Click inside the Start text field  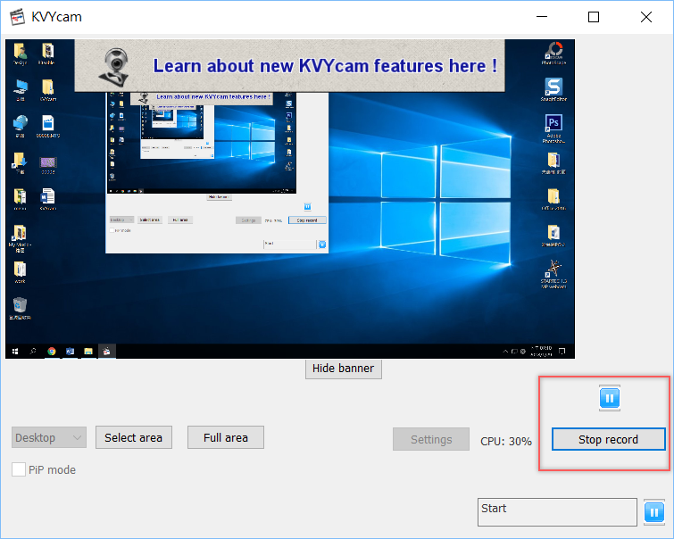pyautogui.click(x=557, y=512)
